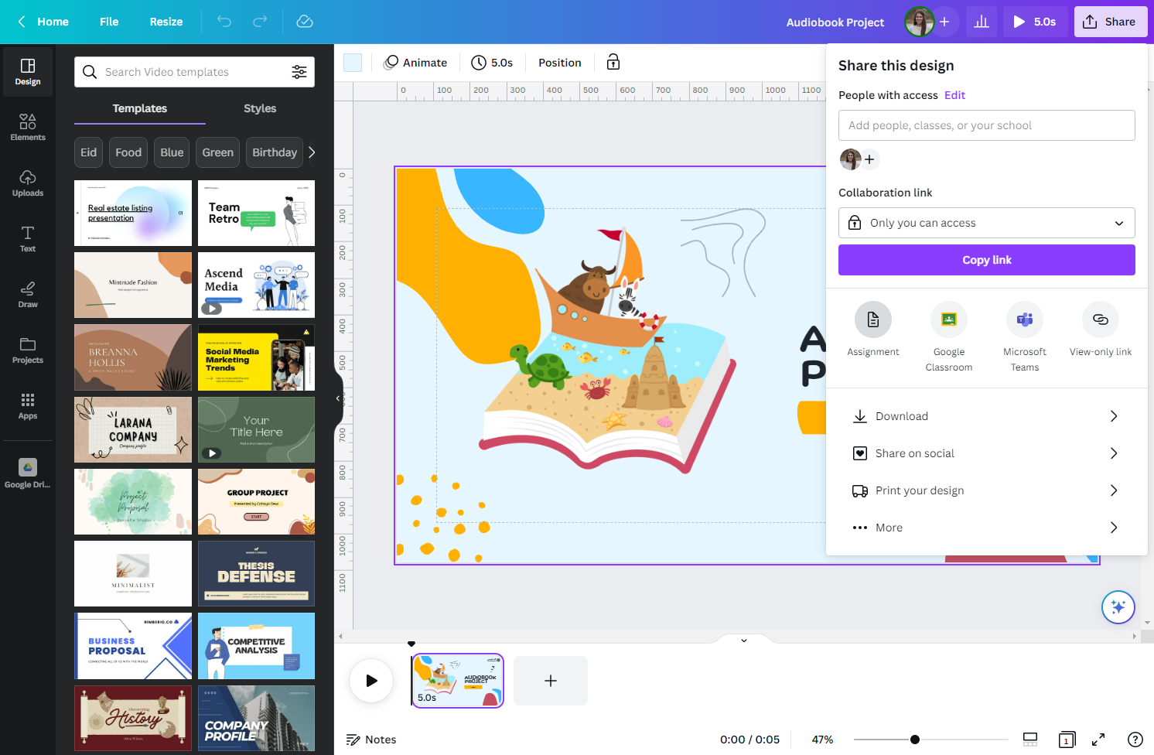Open the Thesis Defense template

tap(256, 573)
